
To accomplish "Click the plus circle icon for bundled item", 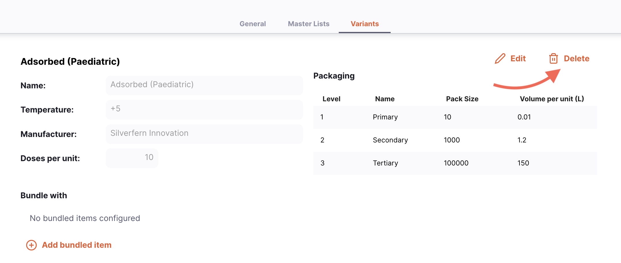I will click(x=31, y=245).
